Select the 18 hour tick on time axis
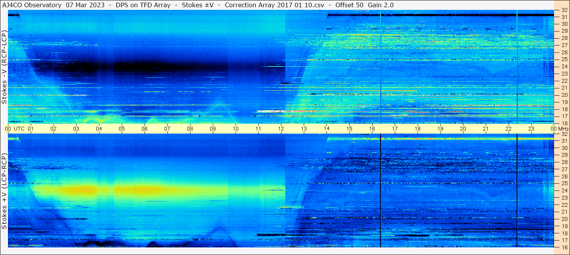The height and width of the screenshot is (255, 570). (418, 129)
